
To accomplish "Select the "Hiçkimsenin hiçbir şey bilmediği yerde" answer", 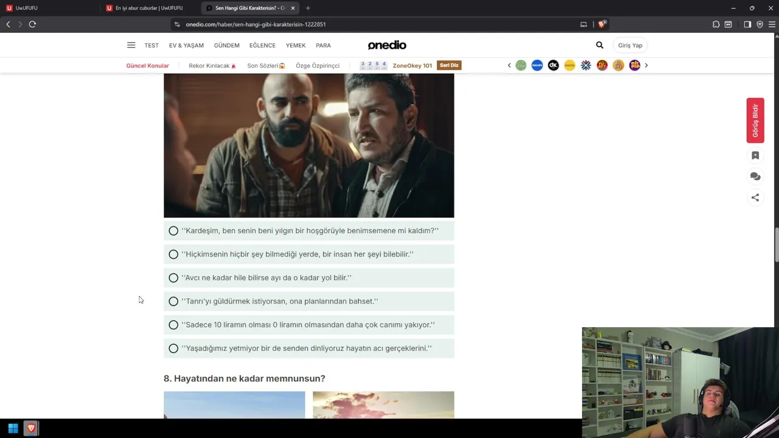I will click(x=309, y=254).
